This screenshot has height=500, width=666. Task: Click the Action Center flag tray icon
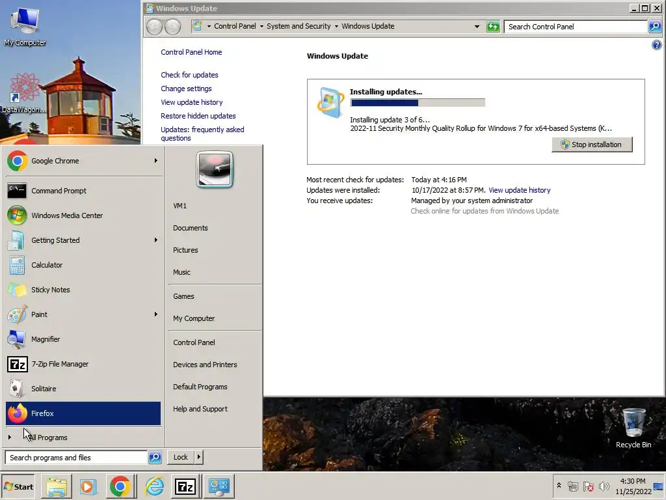588,486
